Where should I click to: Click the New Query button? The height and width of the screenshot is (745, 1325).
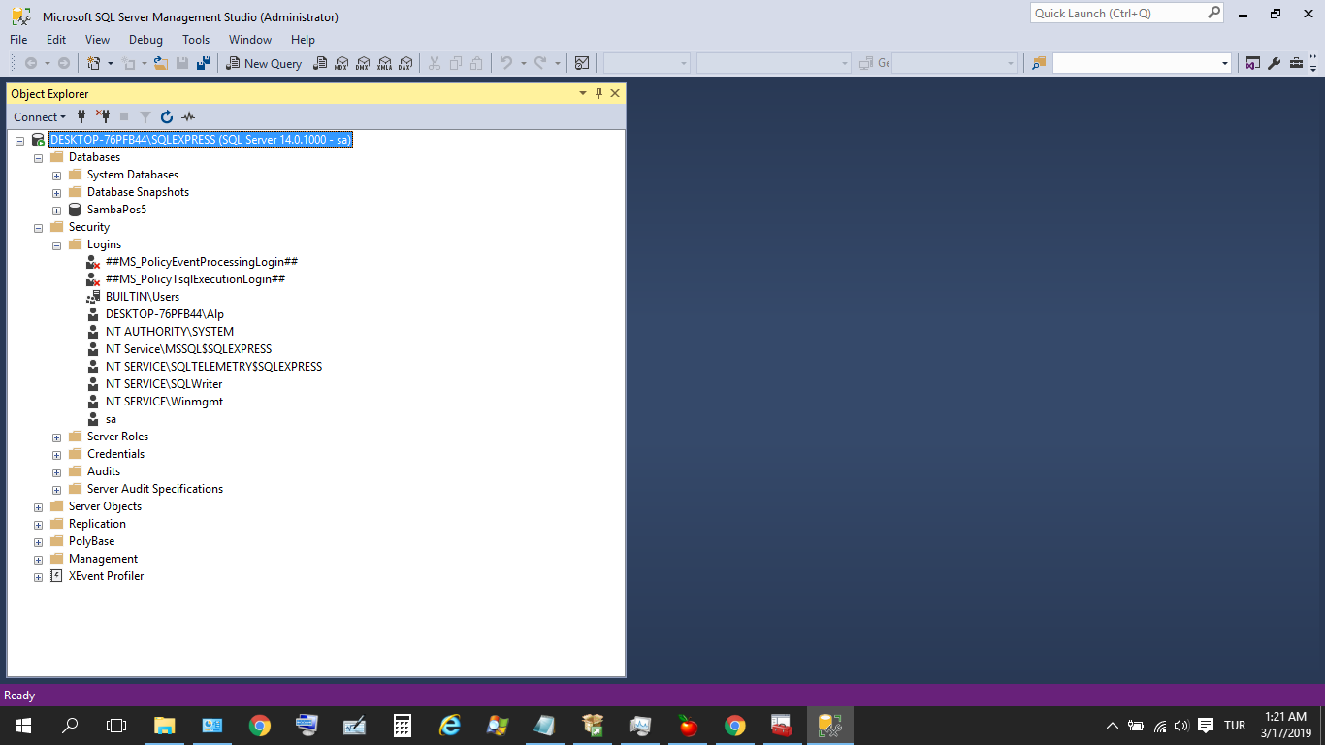point(264,63)
